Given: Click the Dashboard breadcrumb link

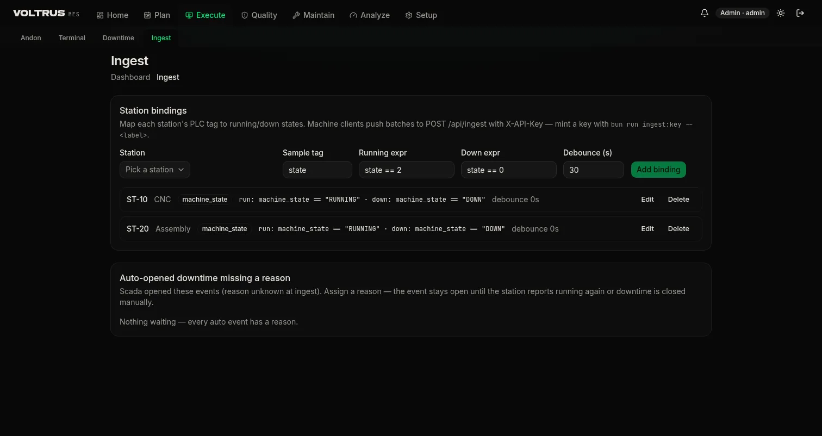Looking at the screenshot, I should pyautogui.click(x=130, y=77).
